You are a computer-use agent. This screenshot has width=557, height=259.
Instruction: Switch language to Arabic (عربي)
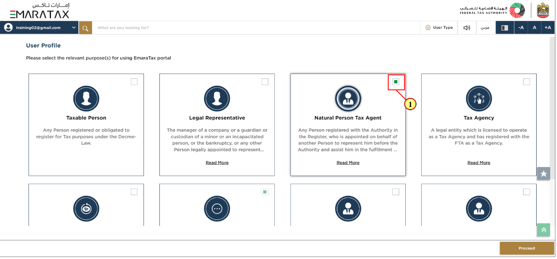pos(485,28)
